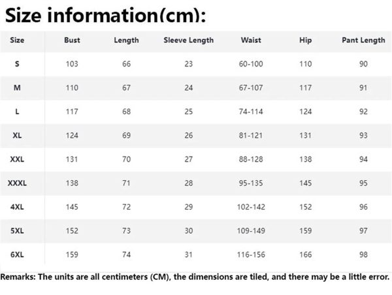The height and width of the screenshot is (295, 392).
Task: Select pant length value 98
Action: (x=363, y=255)
